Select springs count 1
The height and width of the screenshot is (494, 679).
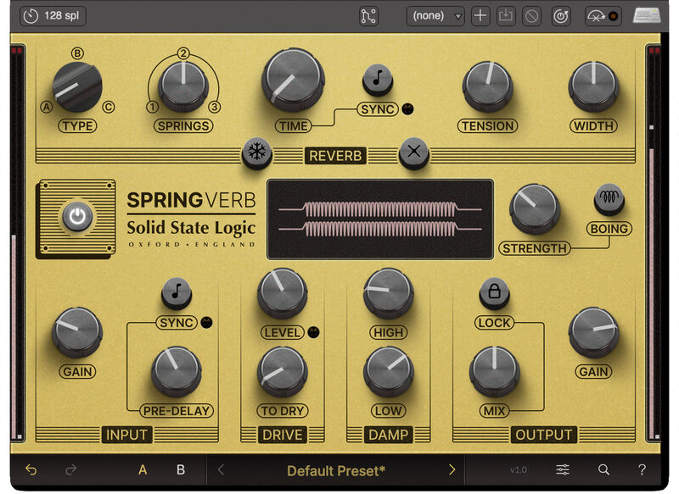152,107
